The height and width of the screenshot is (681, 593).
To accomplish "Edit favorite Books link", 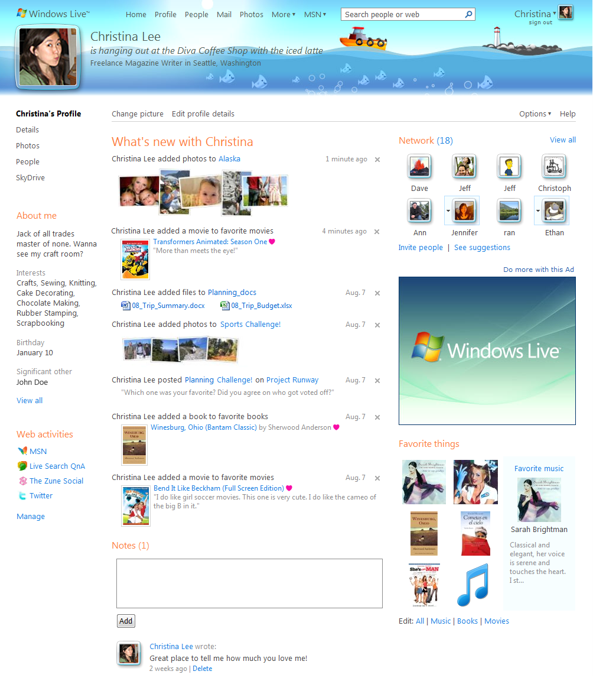I will pos(467,621).
